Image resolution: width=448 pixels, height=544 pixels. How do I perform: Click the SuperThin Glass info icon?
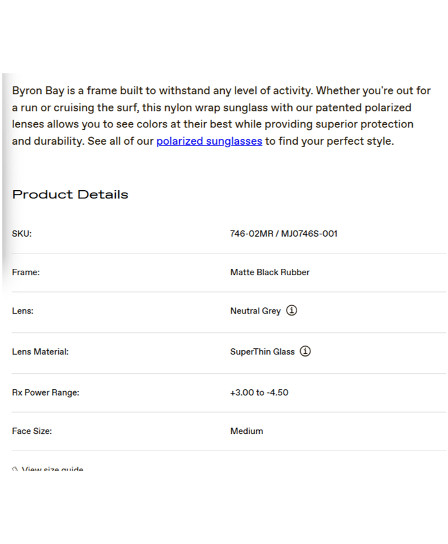click(305, 351)
